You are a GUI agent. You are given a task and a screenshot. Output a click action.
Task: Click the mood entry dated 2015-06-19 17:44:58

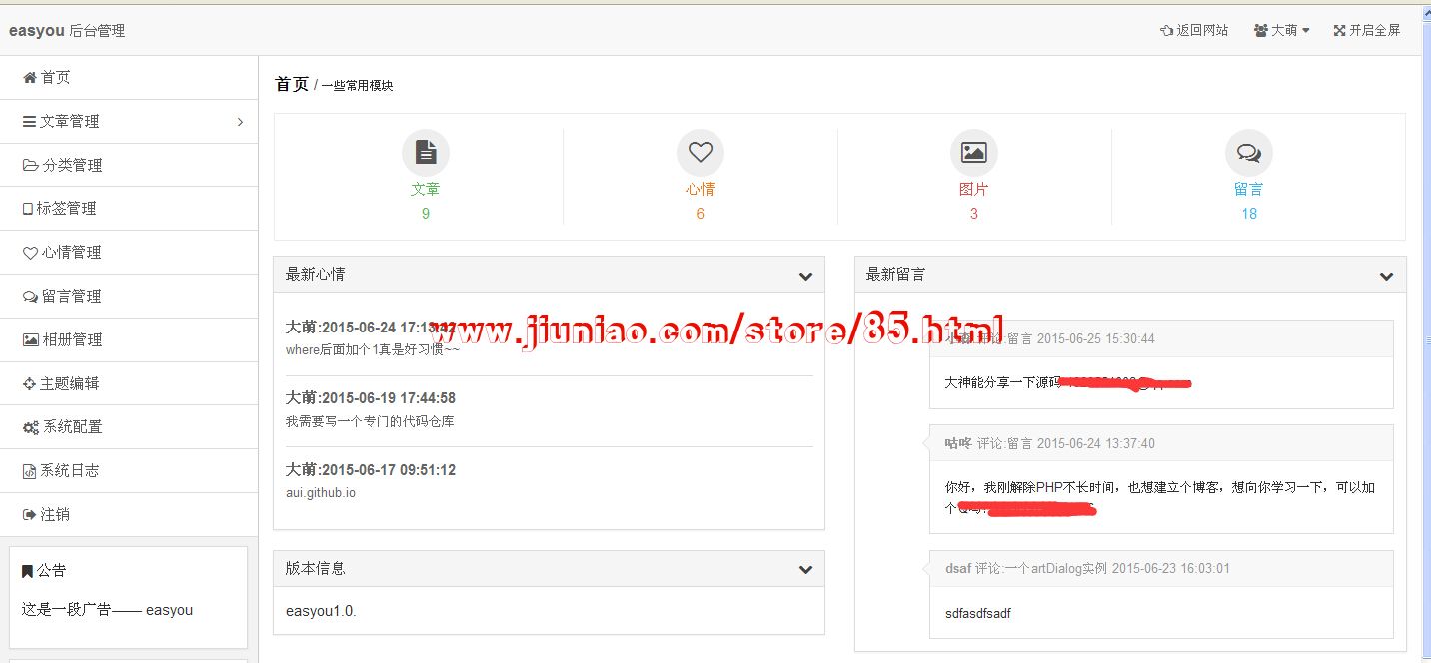pyautogui.click(x=371, y=398)
